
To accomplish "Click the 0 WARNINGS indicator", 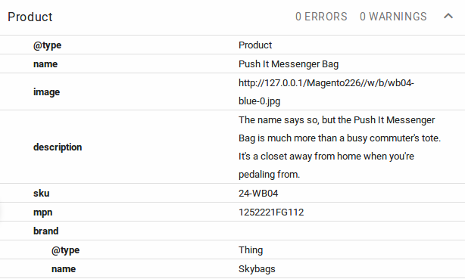I will pos(393,17).
